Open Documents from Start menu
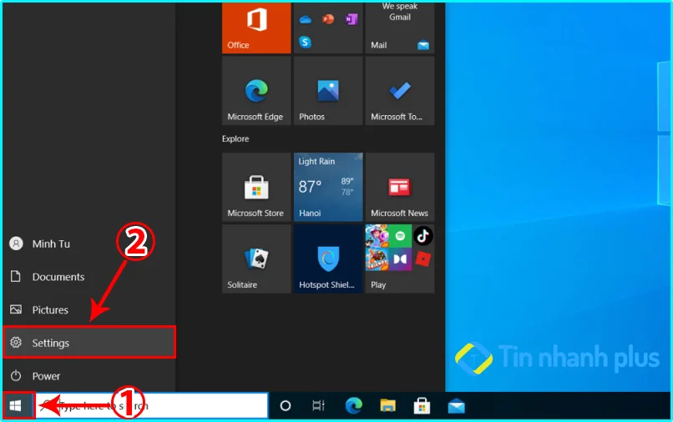Screen dimensions: 673x422 click(x=89, y=277)
